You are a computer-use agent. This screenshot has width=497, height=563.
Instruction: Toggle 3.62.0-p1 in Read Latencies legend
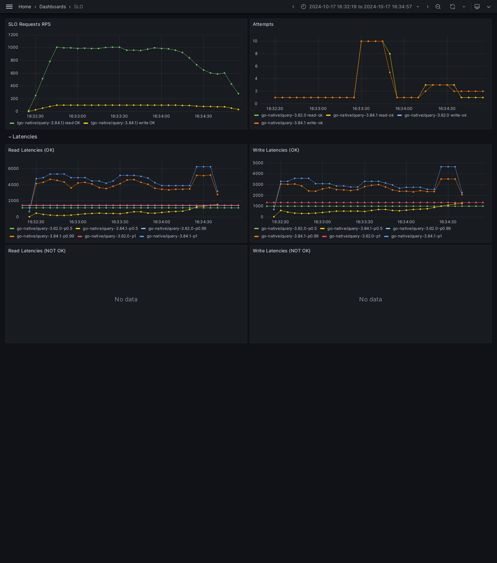(x=110, y=236)
